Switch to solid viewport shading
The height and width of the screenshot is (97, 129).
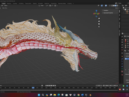point(114,6)
